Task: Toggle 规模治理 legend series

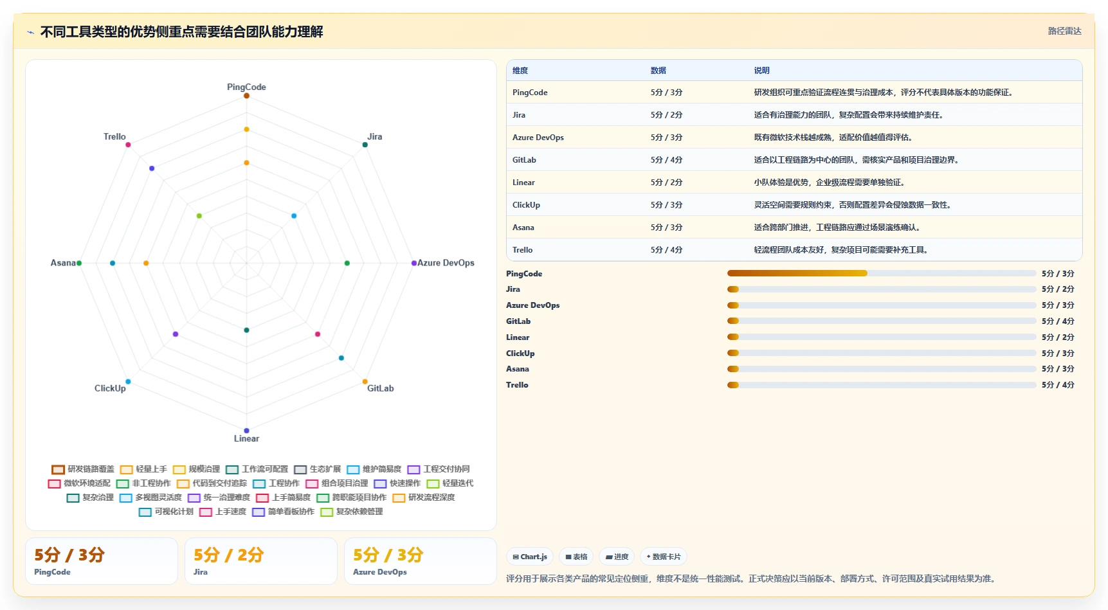Action: click(196, 469)
